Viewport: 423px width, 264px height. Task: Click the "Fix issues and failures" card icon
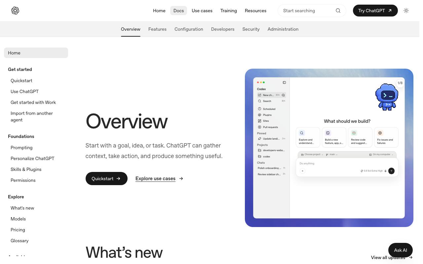tap(380, 133)
